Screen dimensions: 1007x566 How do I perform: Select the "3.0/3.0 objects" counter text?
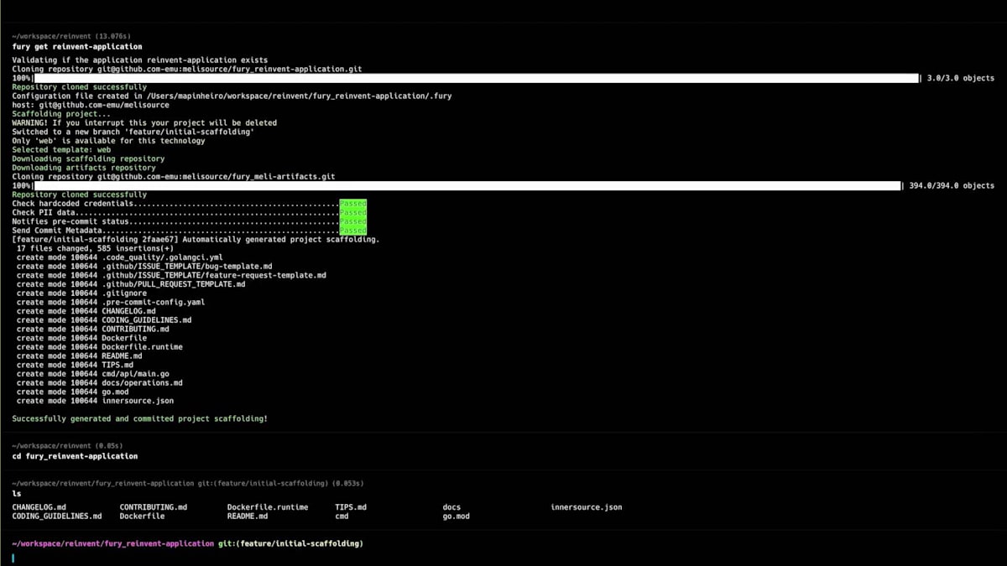tap(961, 78)
